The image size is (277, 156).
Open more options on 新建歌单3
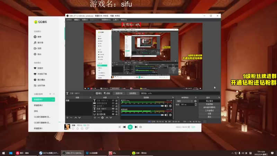coord(53,99)
